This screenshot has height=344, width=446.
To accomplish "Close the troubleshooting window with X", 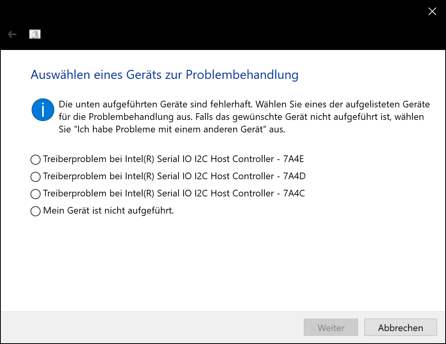I will [432, 11].
